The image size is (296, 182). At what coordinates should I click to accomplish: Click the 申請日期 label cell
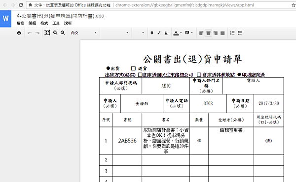click(240, 103)
